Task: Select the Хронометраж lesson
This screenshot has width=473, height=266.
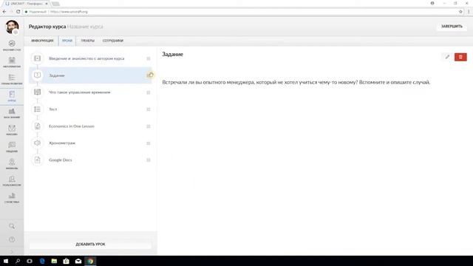Action: [x=90, y=143]
